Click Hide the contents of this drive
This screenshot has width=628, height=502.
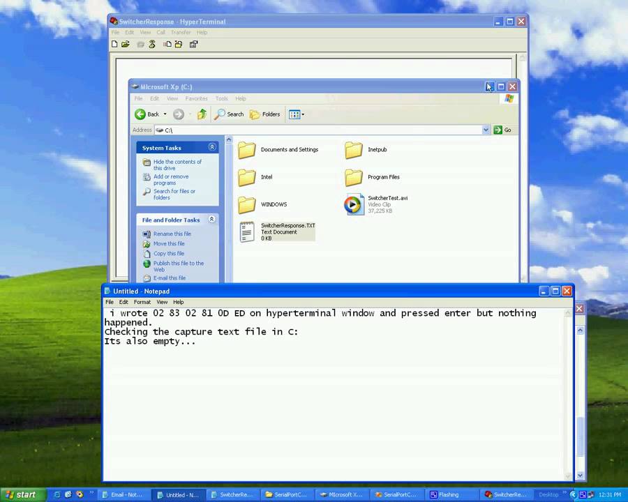pos(177,165)
